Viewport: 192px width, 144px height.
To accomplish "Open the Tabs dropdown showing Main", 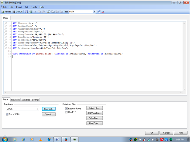I will coord(94,11).
